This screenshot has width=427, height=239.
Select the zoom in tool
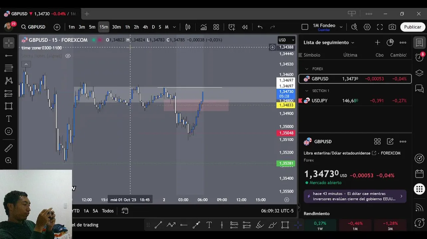point(9,161)
